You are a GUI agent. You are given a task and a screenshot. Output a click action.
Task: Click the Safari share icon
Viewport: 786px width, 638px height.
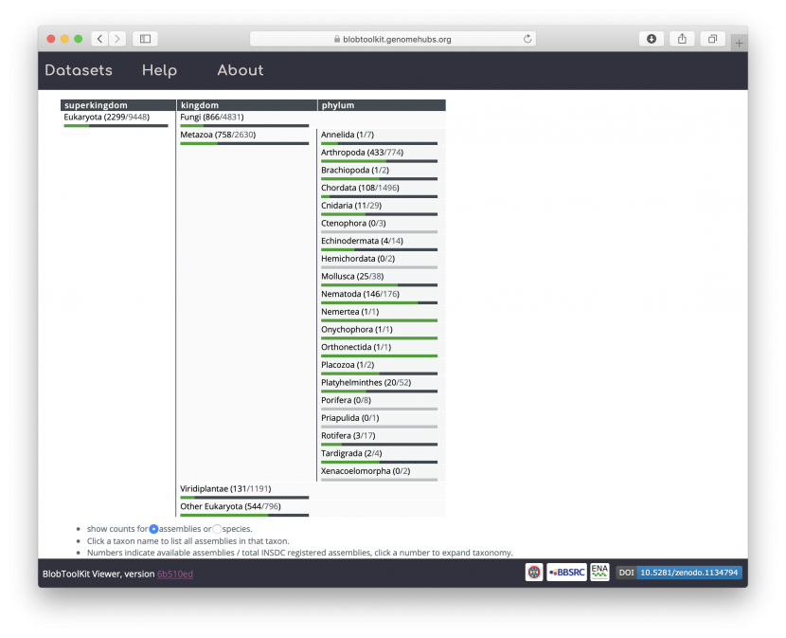click(682, 39)
